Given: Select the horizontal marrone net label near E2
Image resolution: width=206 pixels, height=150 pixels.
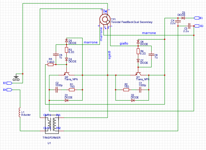Looking at the screenshot, I should (149, 33).
